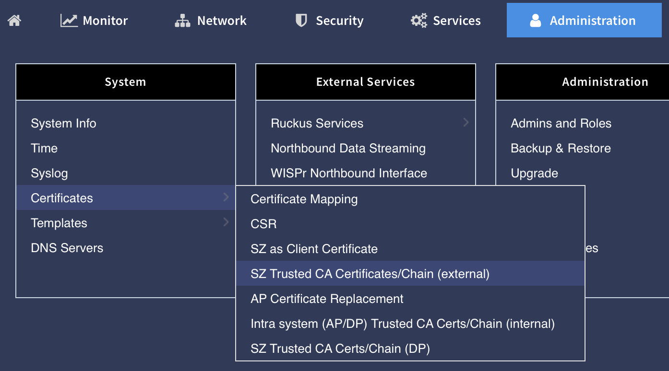669x371 pixels.
Task: Click the Network topology icon
Action: pos(182,21)
